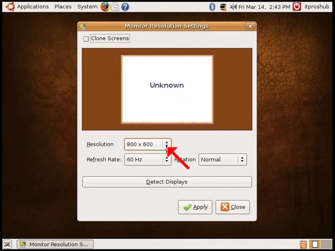
Task: Click the red power/logout icon
Action: pyautogui.click(x=297, y=7)
